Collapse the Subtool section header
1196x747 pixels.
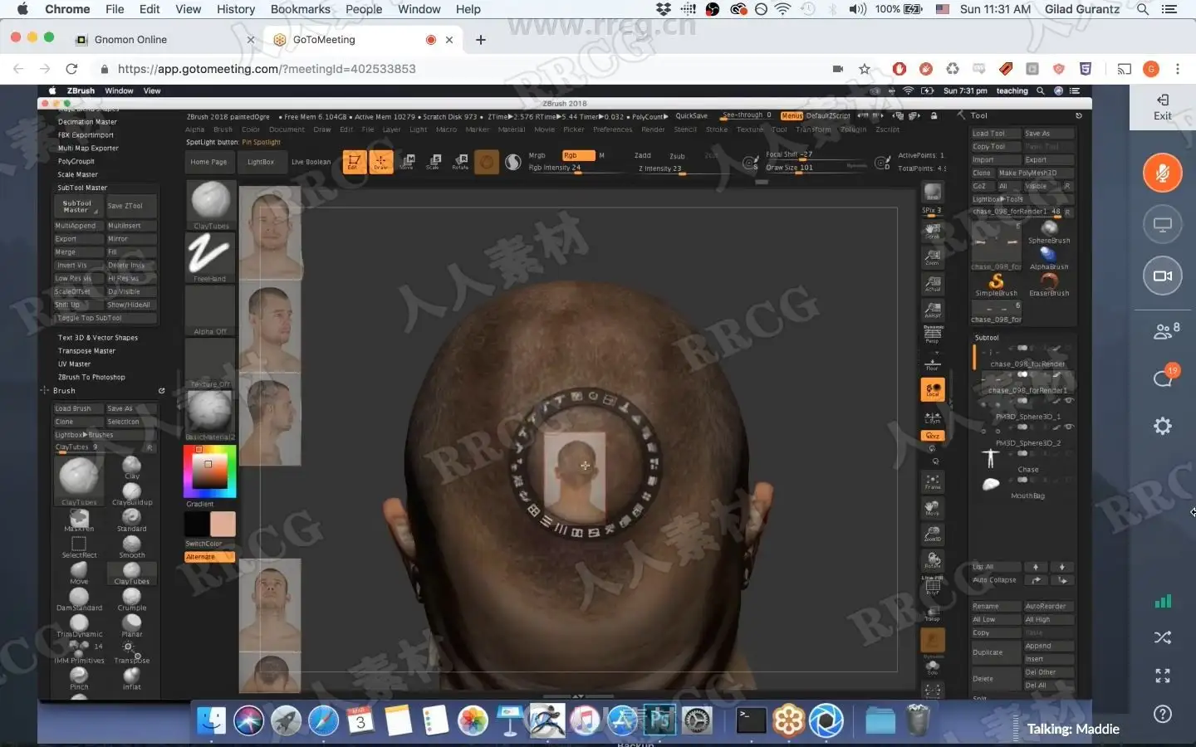[987, 338]
